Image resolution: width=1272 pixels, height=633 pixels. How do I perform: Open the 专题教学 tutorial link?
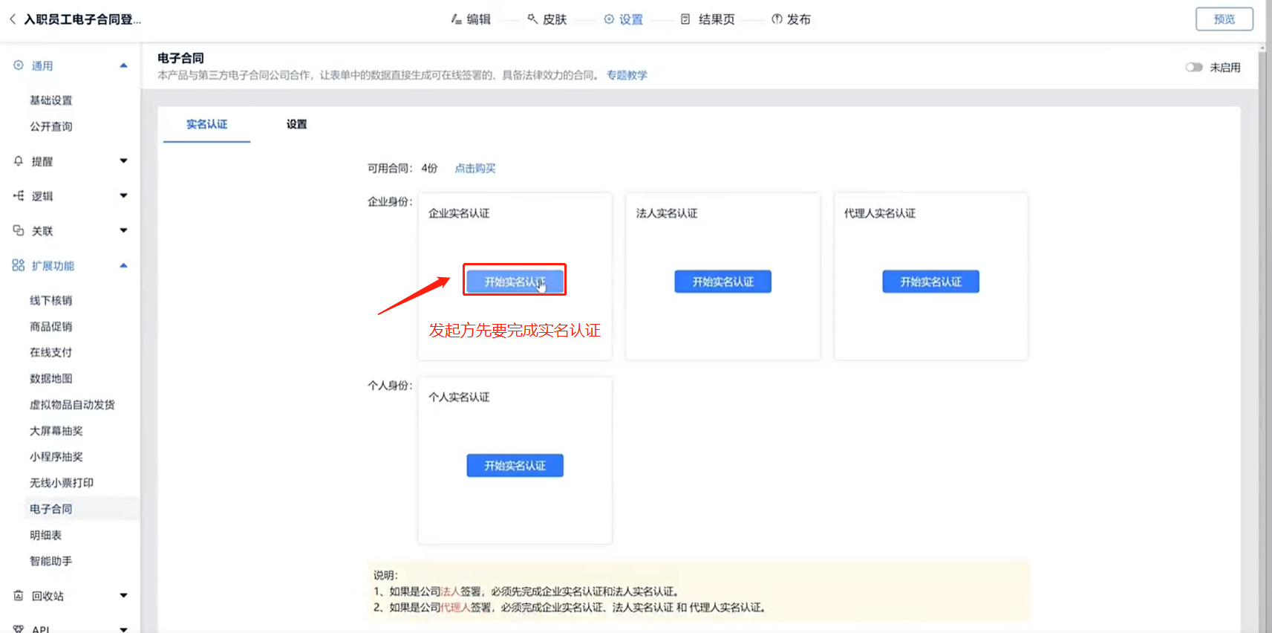click(627, 75)
